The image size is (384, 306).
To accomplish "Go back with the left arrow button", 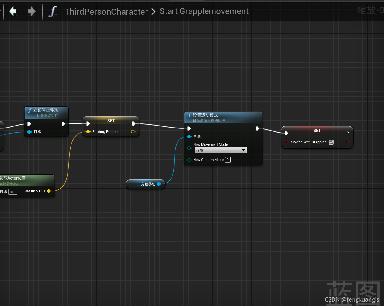I will pos(13,12).
